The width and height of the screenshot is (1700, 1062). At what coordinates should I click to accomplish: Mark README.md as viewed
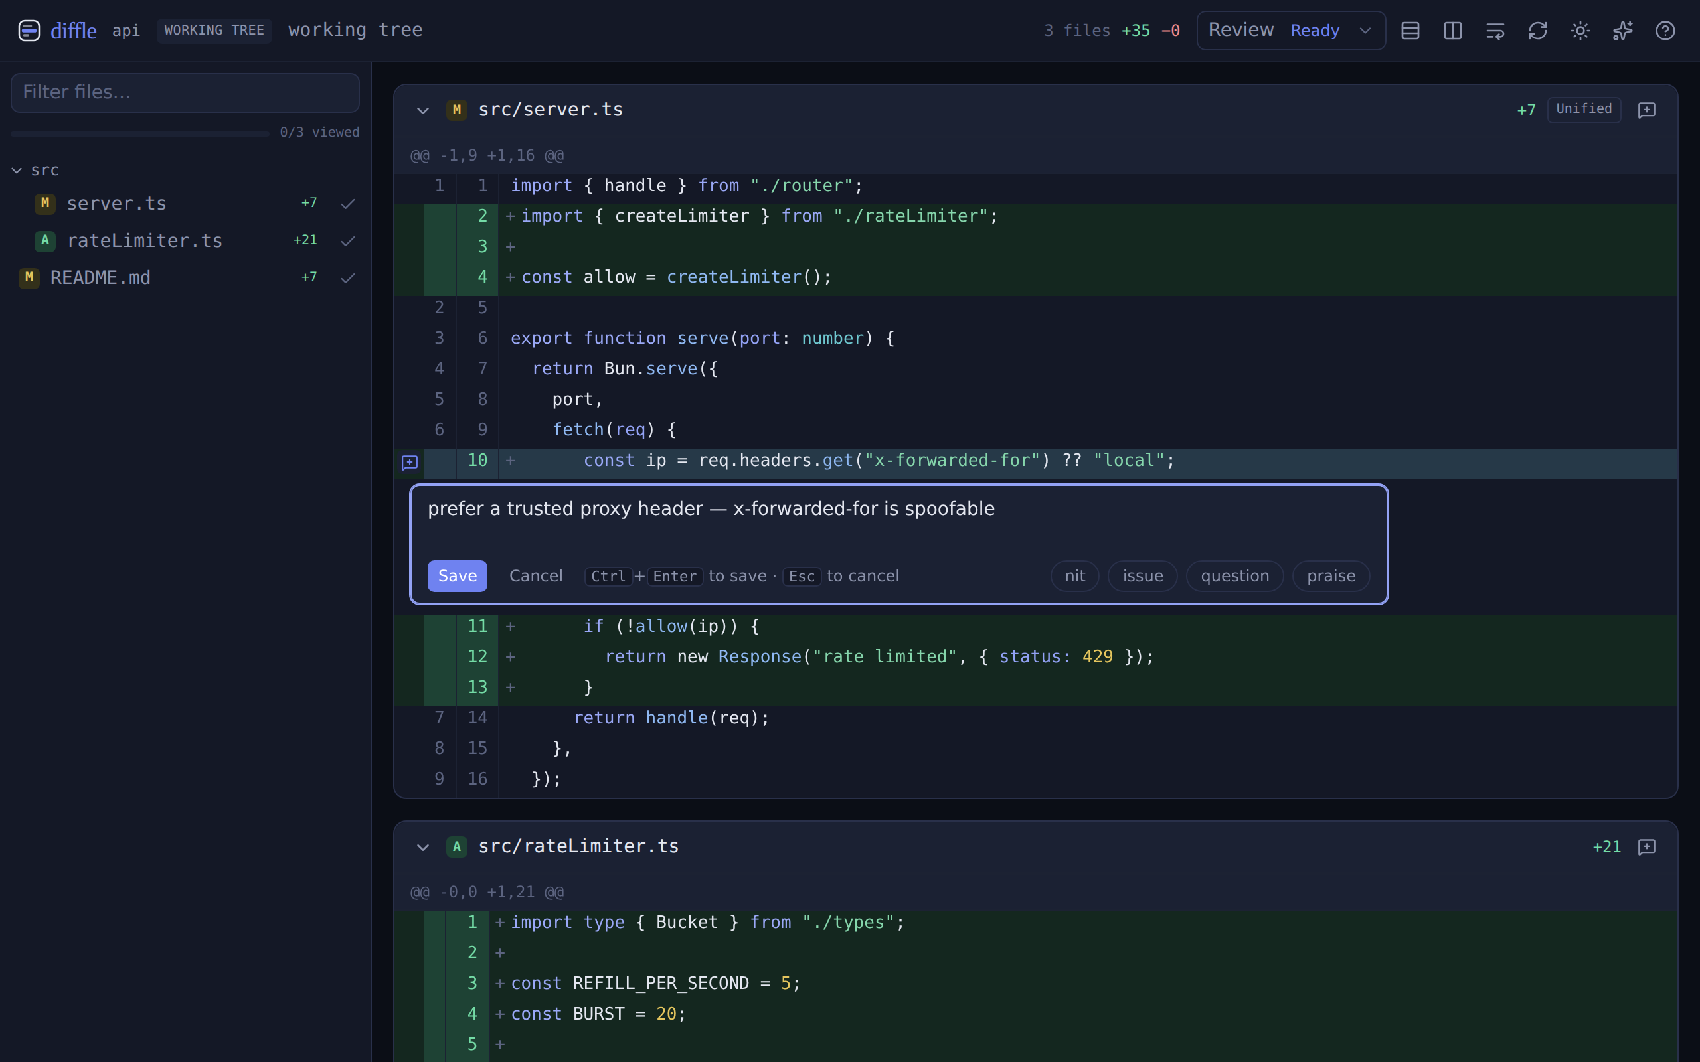click(348, 278)
